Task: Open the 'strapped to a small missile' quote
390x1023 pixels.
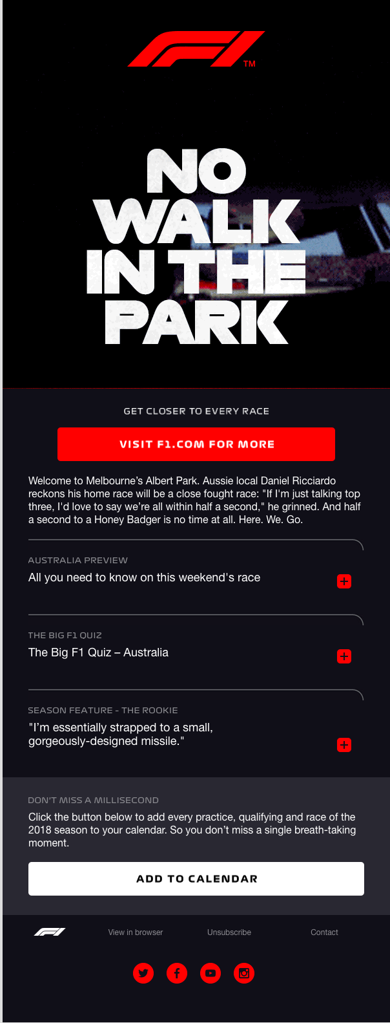Action: [x=121, y=734]
